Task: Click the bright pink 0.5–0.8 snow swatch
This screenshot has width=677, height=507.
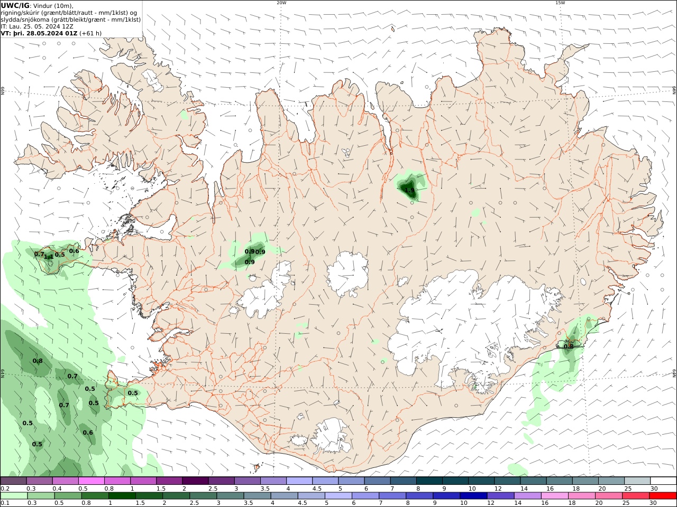Action: click(x=91, y=481)
